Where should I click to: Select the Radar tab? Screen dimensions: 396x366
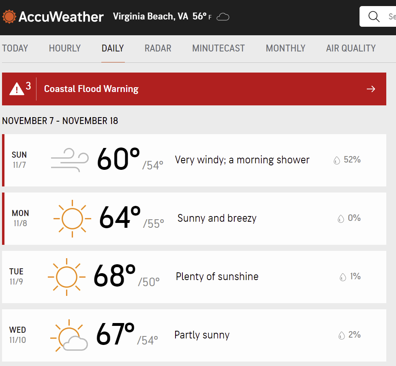coord(158,48)
